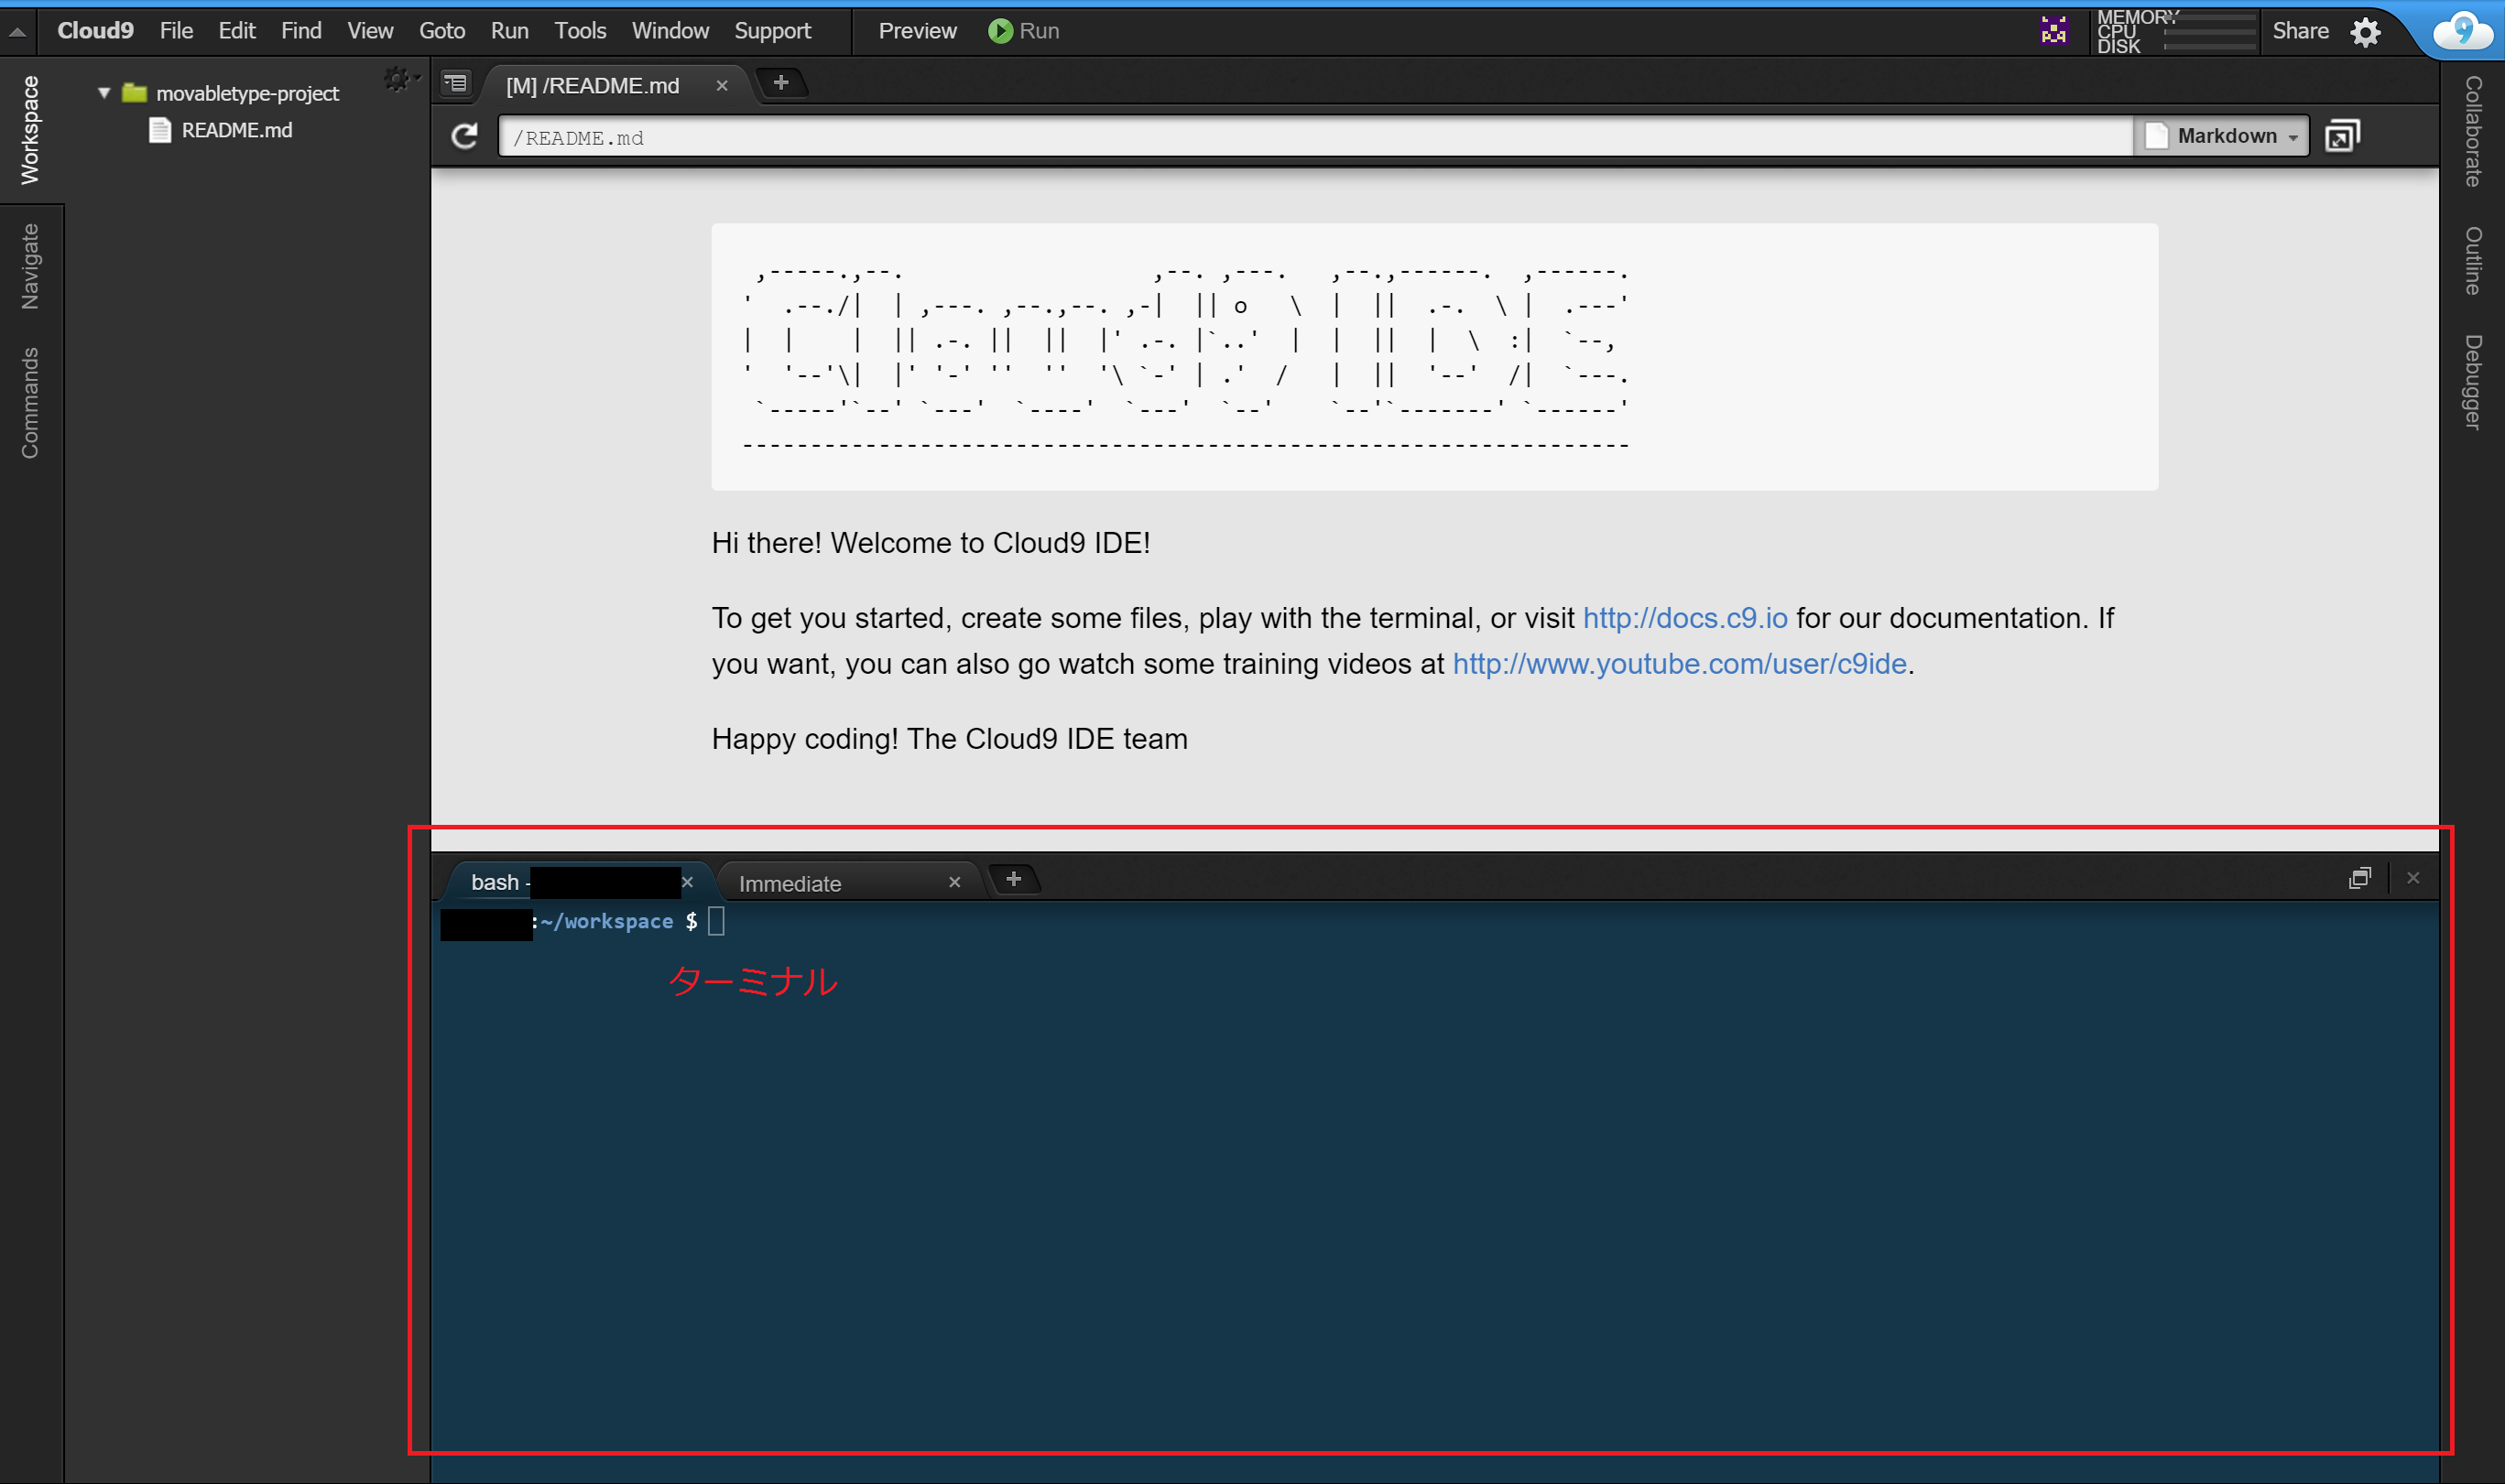
Task: Click the /README.md path field
Action: (x=1314, y=137)
